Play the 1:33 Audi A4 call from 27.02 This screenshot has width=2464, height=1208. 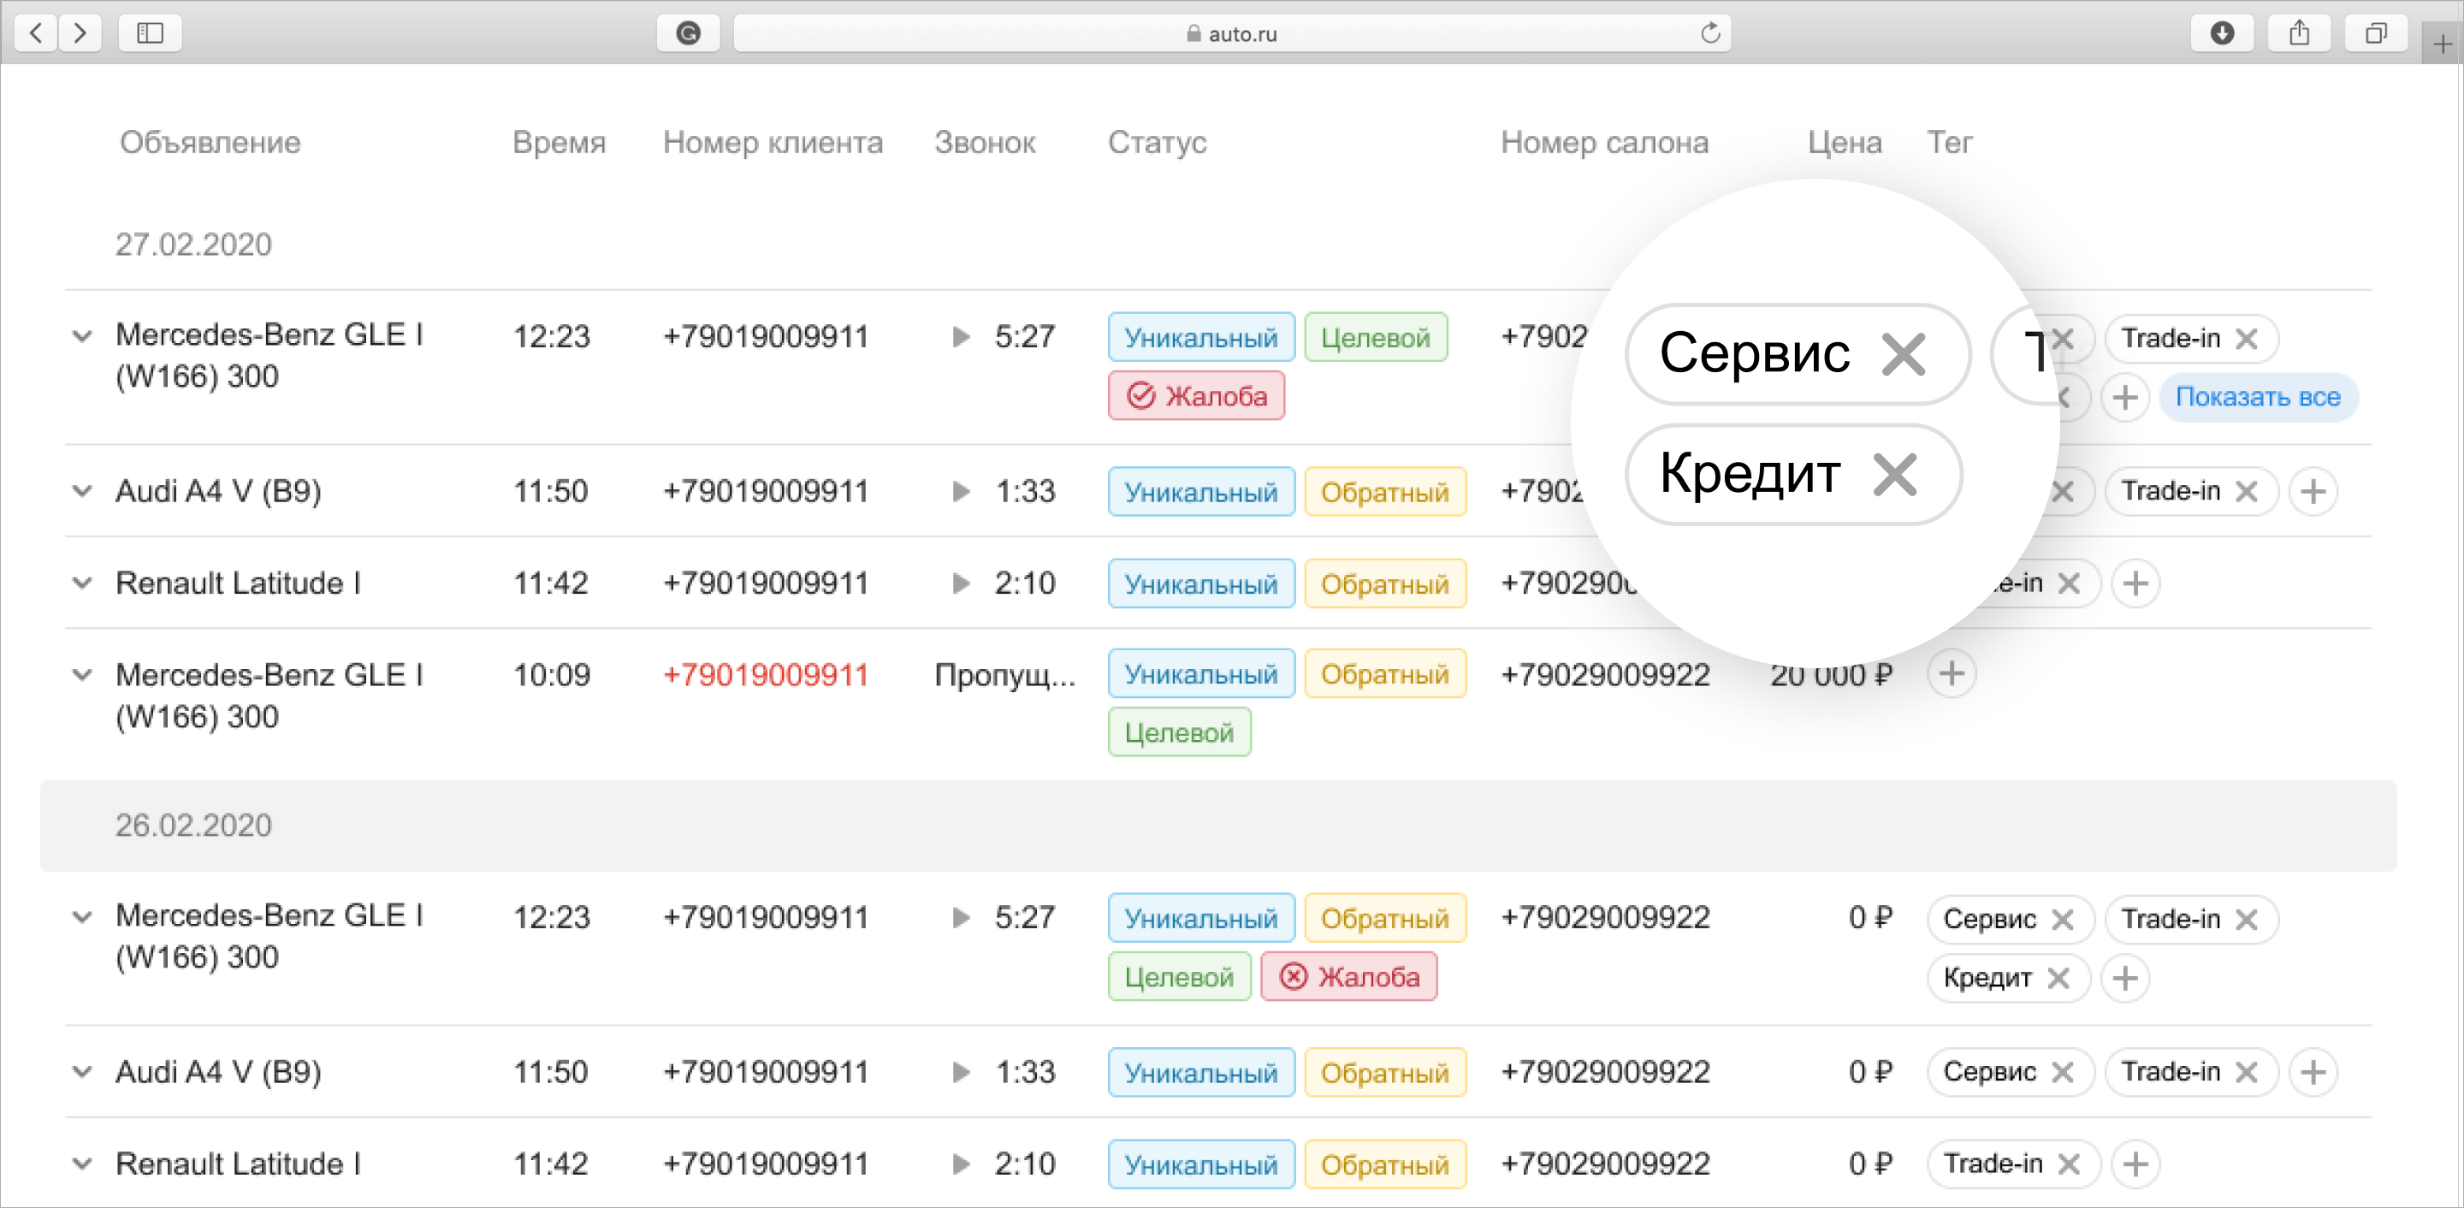(962, 492)
